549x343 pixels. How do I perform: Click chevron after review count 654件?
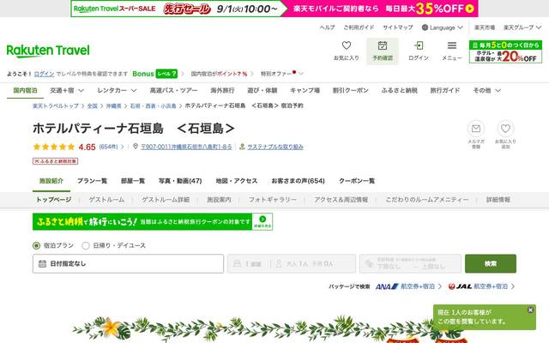coord(122,147)
